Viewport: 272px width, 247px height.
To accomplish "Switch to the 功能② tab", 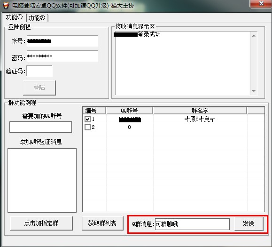I will 37,18.
